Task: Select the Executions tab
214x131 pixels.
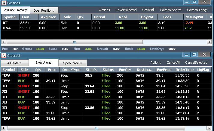Action: click(43, 63)
